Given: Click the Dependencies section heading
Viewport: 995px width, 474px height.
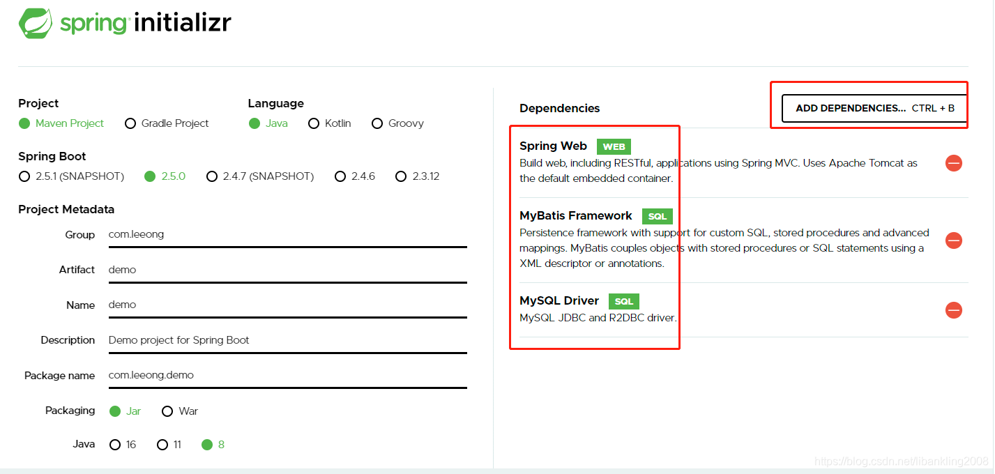Looking at the screenshot, I should (560, 108).
